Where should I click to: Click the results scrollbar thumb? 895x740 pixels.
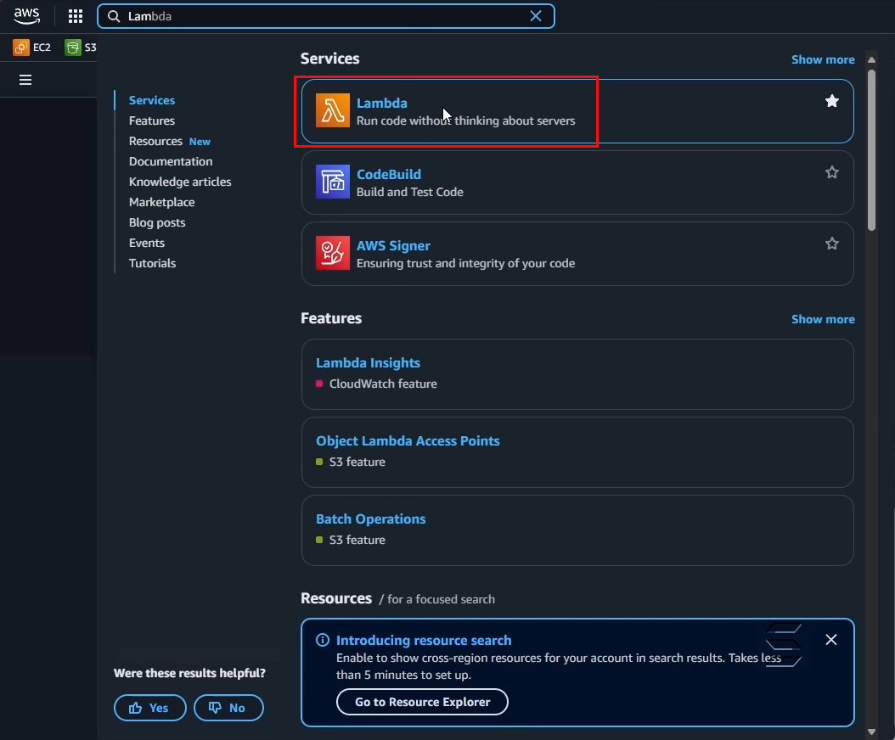coord(871,150)
